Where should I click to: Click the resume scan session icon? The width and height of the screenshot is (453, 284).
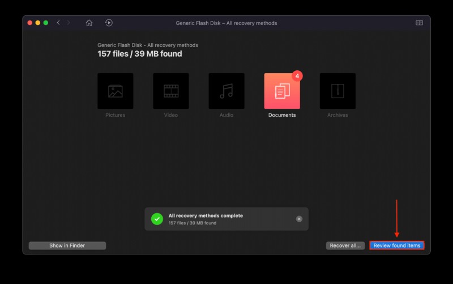point(109,23)
